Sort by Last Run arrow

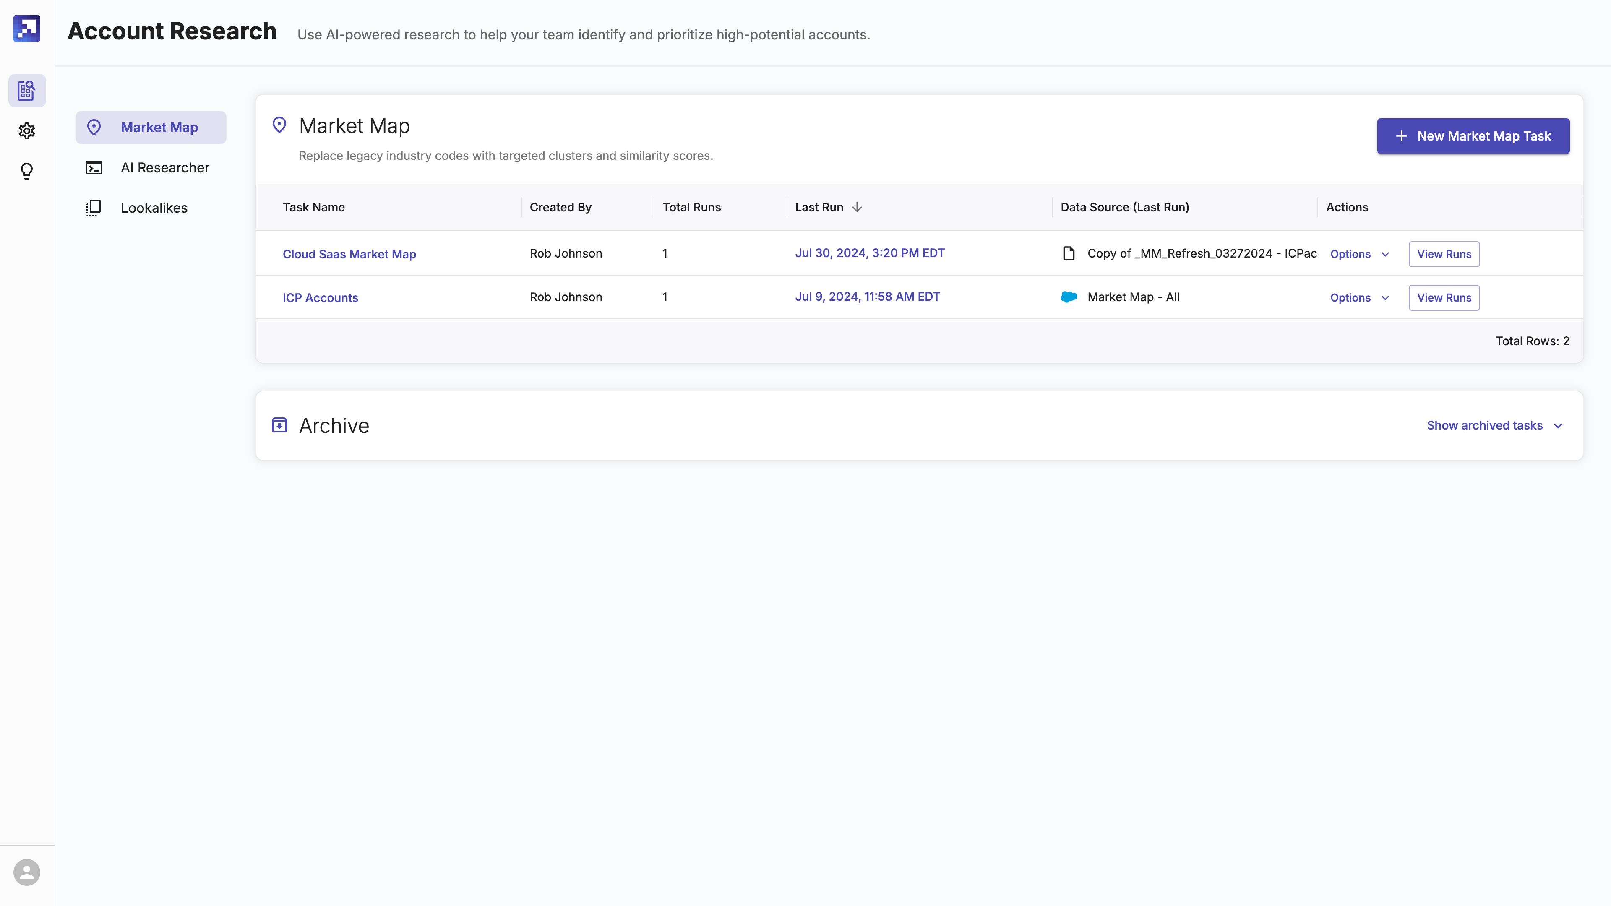857,207
